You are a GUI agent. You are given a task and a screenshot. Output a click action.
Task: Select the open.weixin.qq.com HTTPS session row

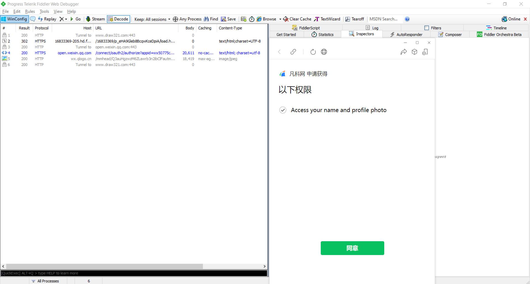134,53
